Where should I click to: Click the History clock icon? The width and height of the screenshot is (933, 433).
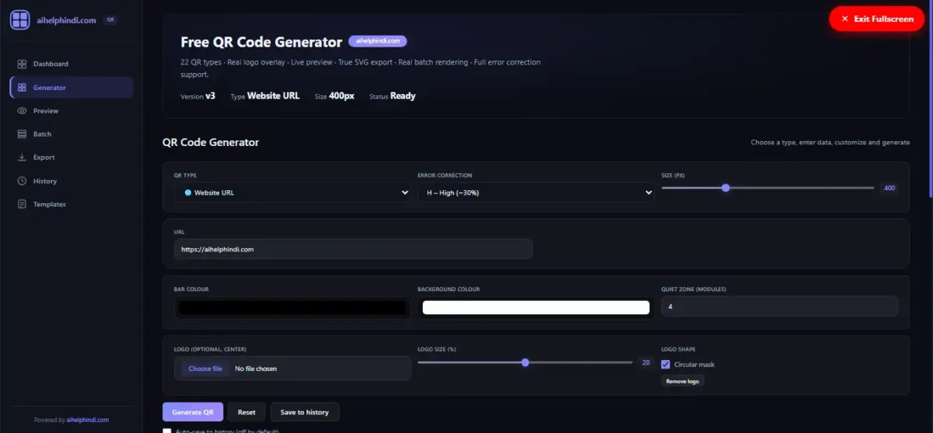[x=23, y=181]
